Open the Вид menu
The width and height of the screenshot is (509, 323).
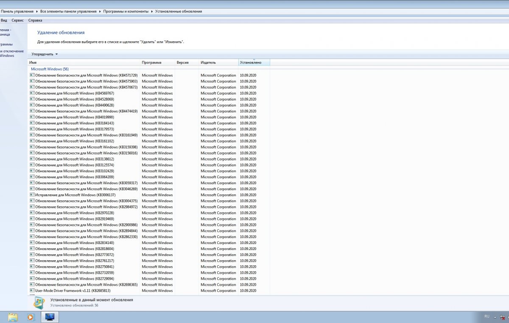pos(4,20)
